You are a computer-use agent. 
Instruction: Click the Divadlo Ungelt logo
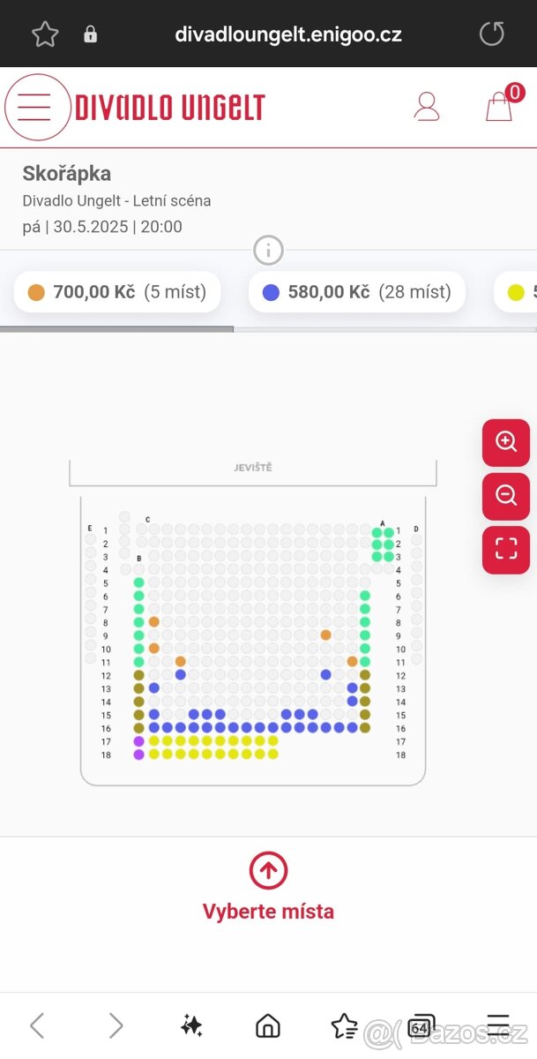pyautogui.click(x=169, y=108)
